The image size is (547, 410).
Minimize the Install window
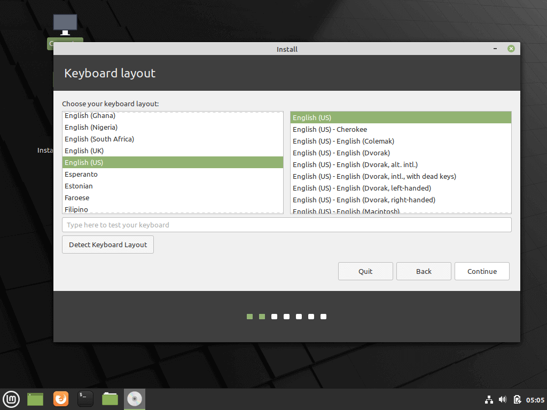[x=496, y=49]
